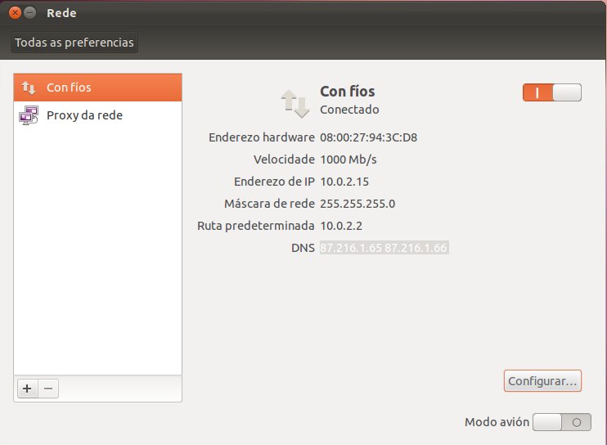Image resolution: width=607 pixels, height=445 pixels.
Task: Click the Proxy da rede computers icon
Action: tap(29, 115)
